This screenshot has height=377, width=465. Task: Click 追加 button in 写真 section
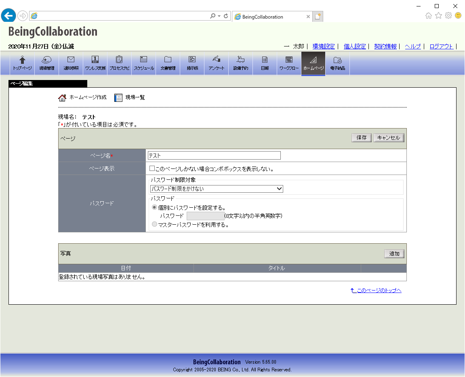(394, 254)
